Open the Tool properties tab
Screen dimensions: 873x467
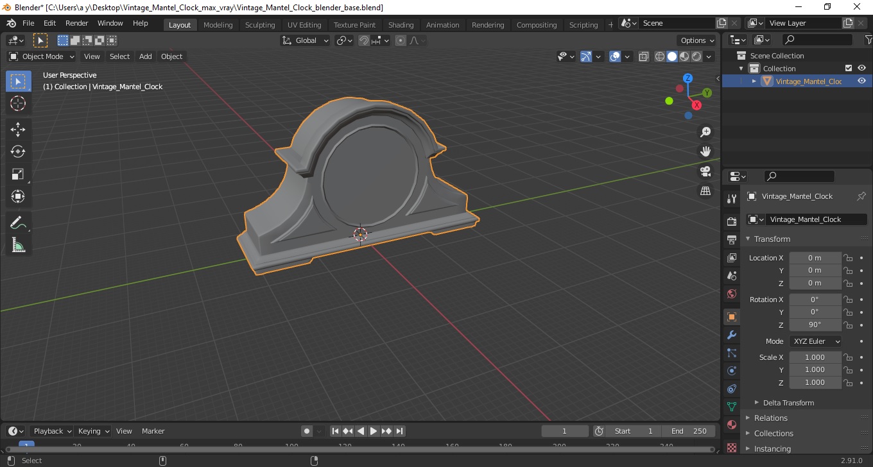point(731,198)
